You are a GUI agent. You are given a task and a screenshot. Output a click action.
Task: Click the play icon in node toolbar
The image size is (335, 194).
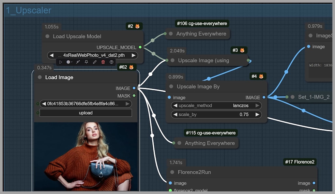click(x=61, y=62)
